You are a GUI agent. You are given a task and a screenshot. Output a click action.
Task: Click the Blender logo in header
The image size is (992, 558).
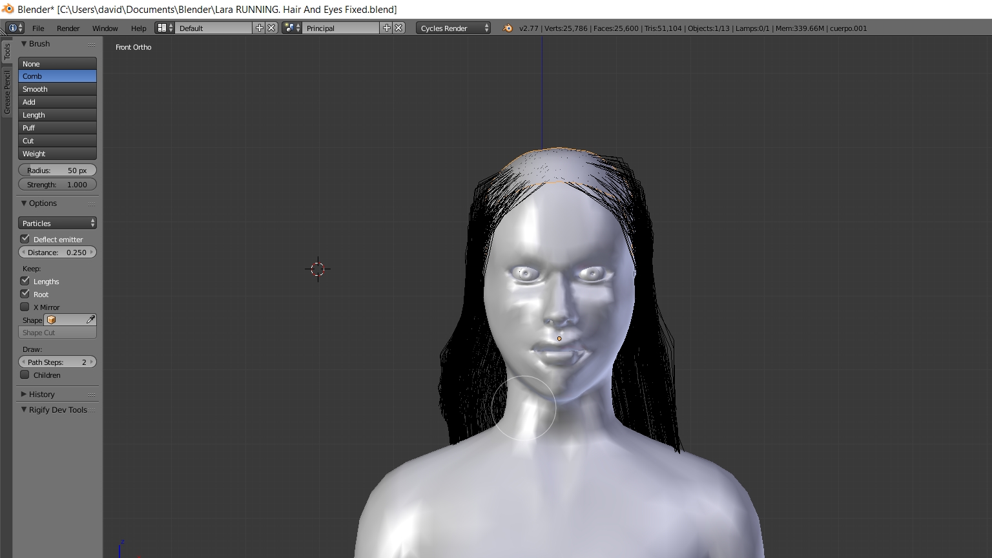click(508, 28)
